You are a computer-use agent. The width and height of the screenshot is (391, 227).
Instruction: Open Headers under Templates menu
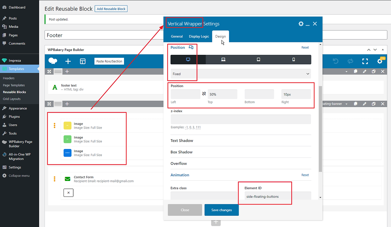click(x=9, y=78)
